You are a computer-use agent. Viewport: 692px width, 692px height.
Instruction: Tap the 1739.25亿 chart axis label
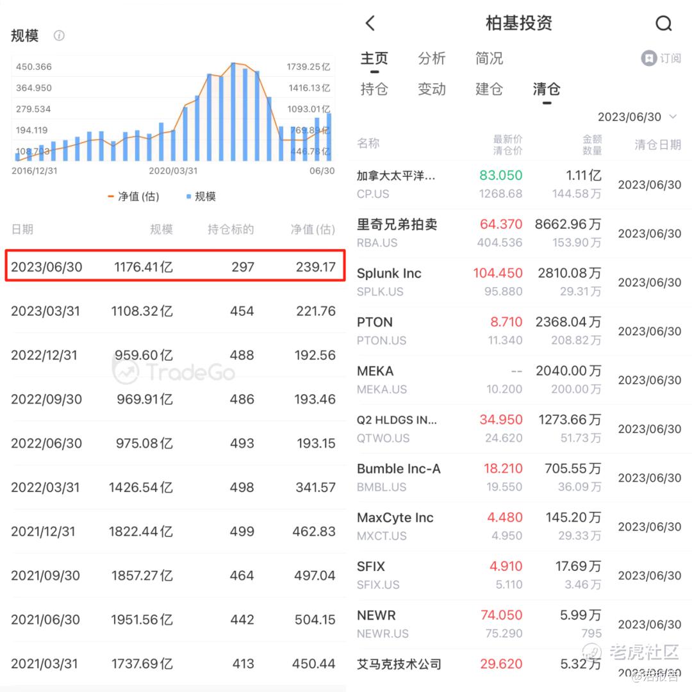(308, 67)
